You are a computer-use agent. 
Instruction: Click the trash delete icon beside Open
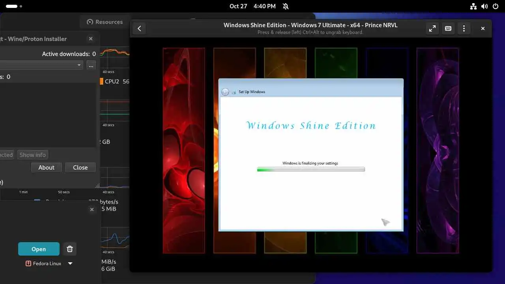[70, 249]
